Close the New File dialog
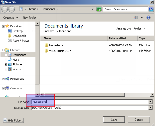The width and height of the screenshot is (155, 126). click(152, 2)
